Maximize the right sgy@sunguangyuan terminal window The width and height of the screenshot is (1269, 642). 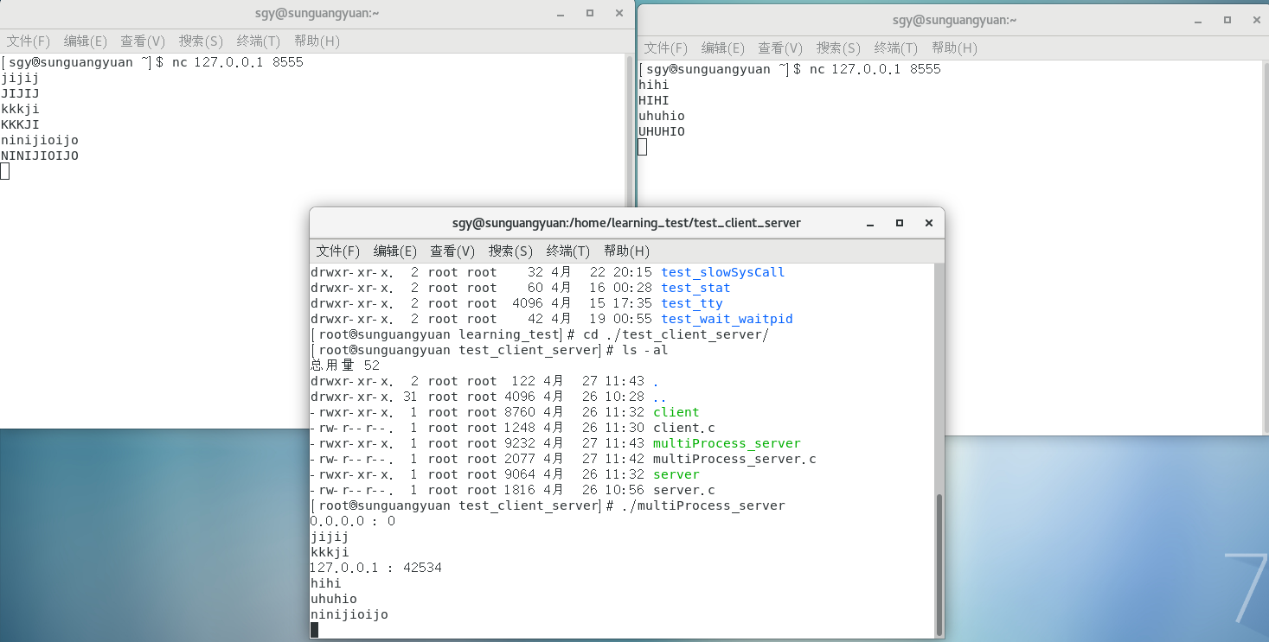click(x=1227, y=20)
